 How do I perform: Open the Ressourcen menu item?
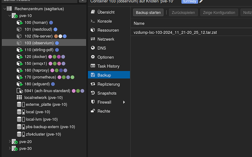click(x=109, y=30)
